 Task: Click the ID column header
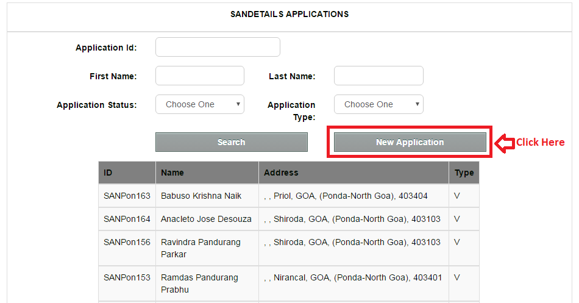(x=127, y=173)
